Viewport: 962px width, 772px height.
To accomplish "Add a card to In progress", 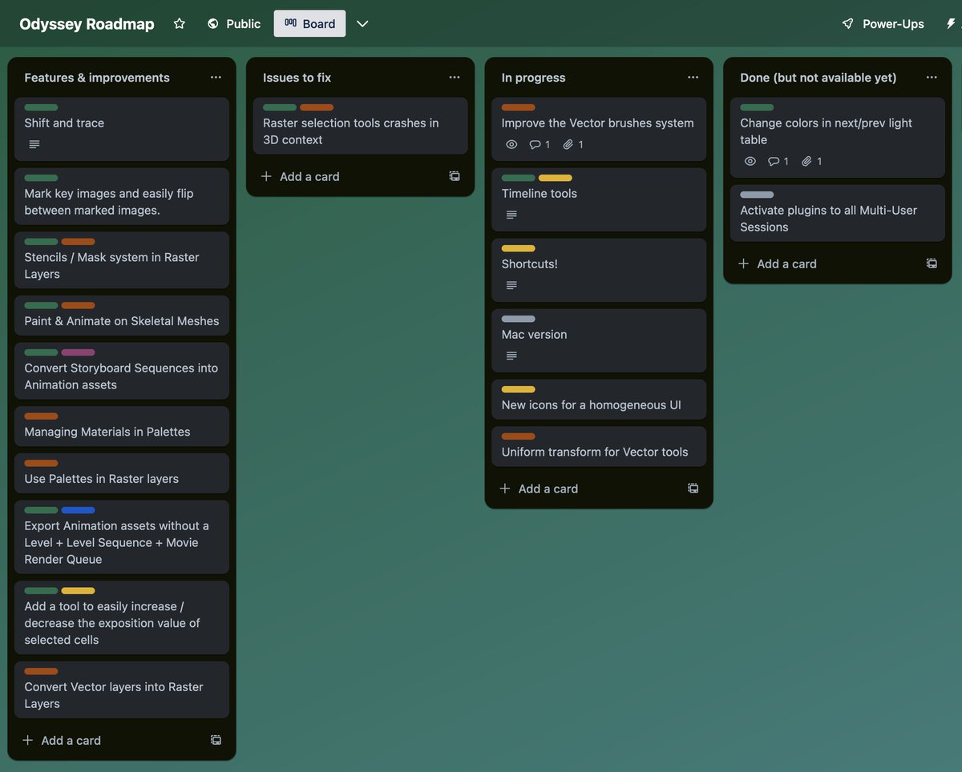I will point(539,489).
